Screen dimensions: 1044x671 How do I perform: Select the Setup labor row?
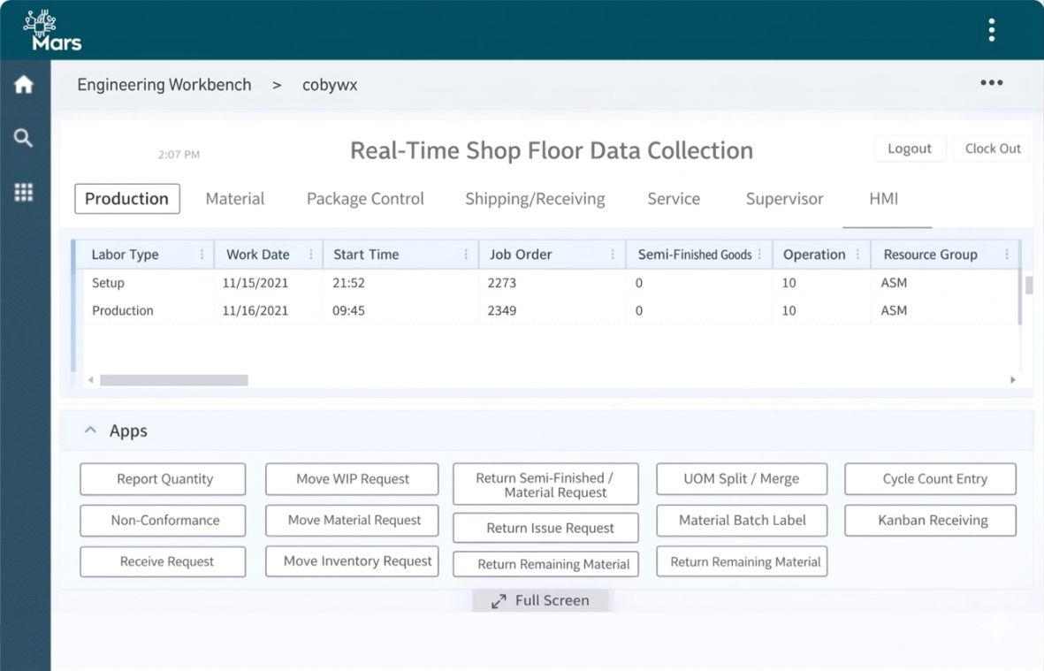[x=108, y=283]
